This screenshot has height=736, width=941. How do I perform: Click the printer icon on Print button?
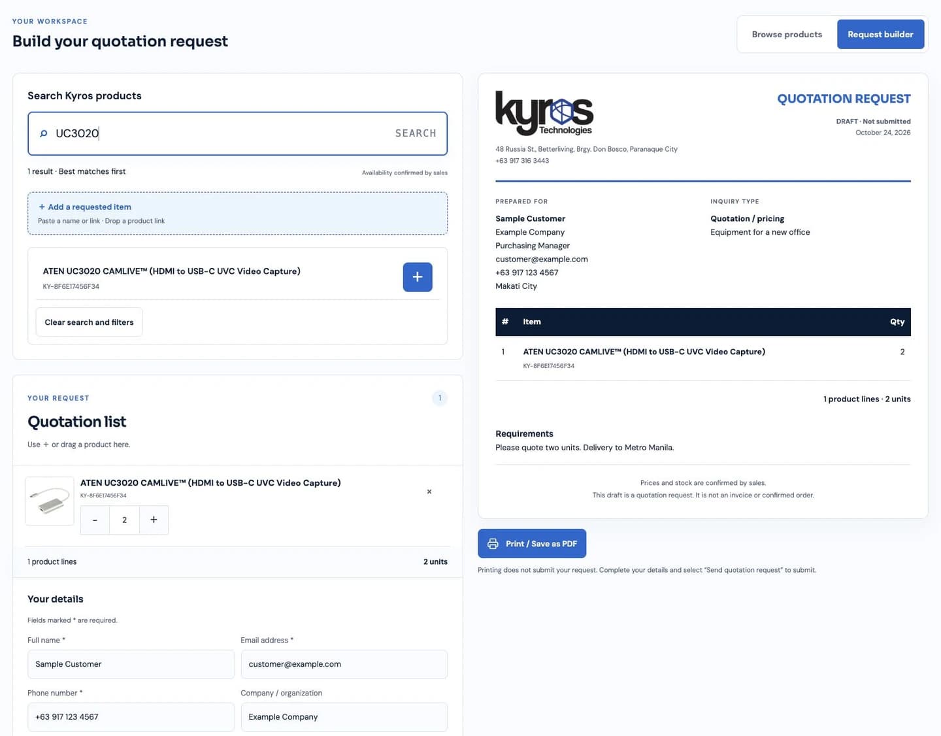[x=493, y=544]
